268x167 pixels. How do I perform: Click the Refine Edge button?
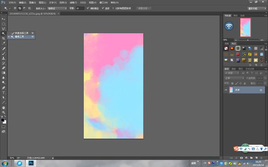[144, 8]
